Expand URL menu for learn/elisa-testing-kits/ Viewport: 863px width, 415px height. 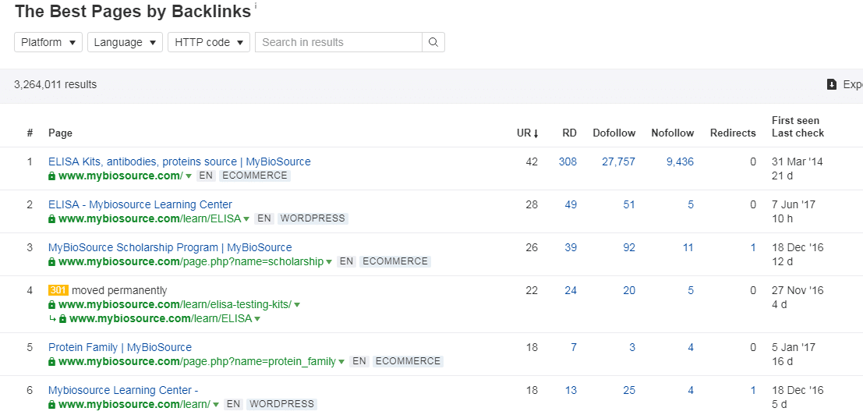tap(297, 305)
